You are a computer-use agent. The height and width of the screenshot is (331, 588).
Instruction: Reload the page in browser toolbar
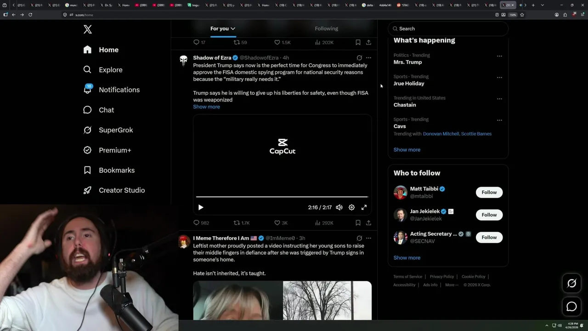(x=30, y=15)
